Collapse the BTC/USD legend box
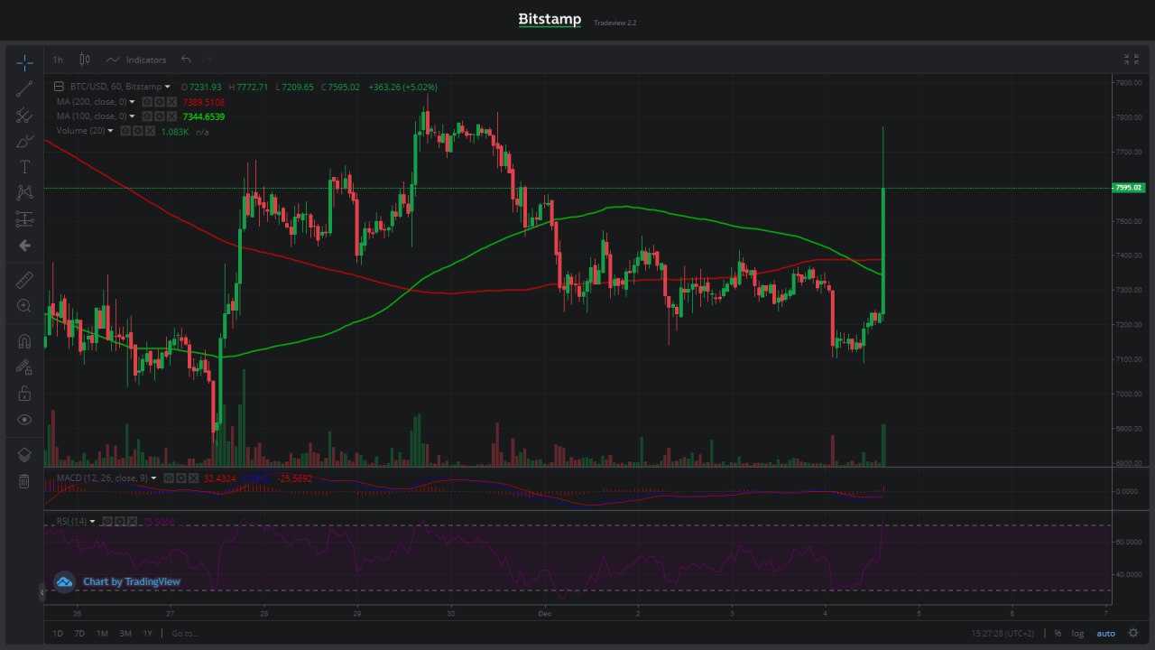The height and width of the screenshot is (650, 1155). click(x=60, y=87)
